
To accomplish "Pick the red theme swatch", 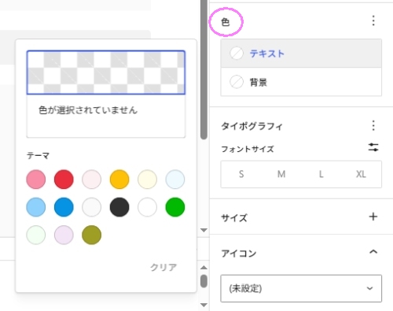I will [x=64, y=180].
